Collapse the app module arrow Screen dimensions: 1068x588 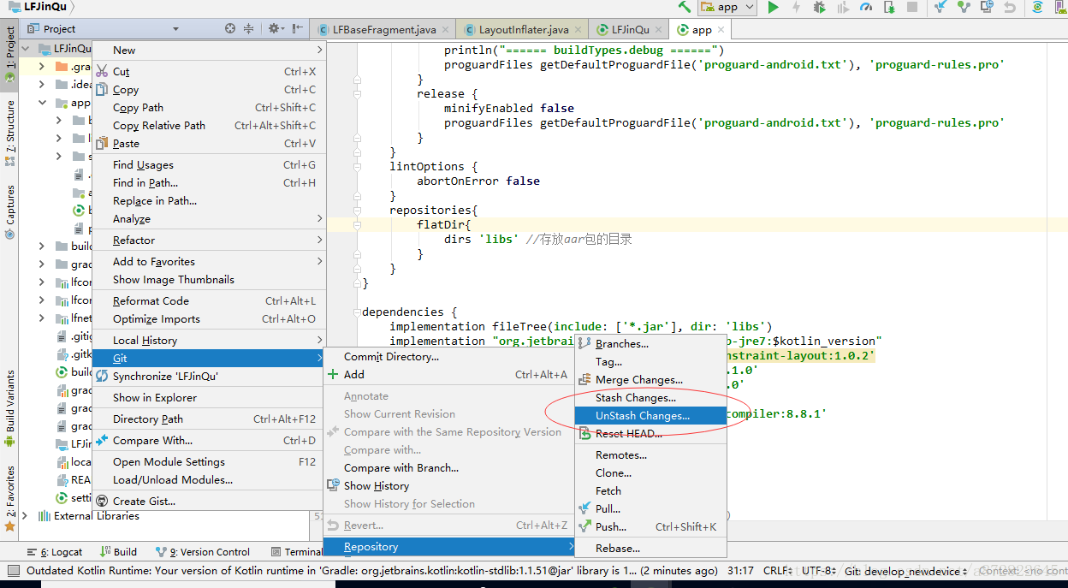click(x=41, y=102)
